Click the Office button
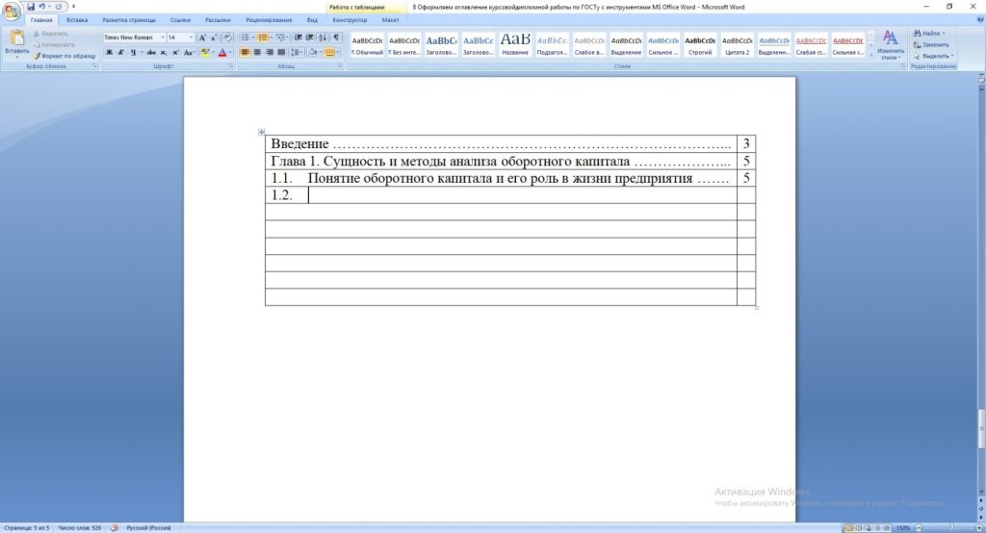Viewport: 986px width, 533px height. point(13,10)
